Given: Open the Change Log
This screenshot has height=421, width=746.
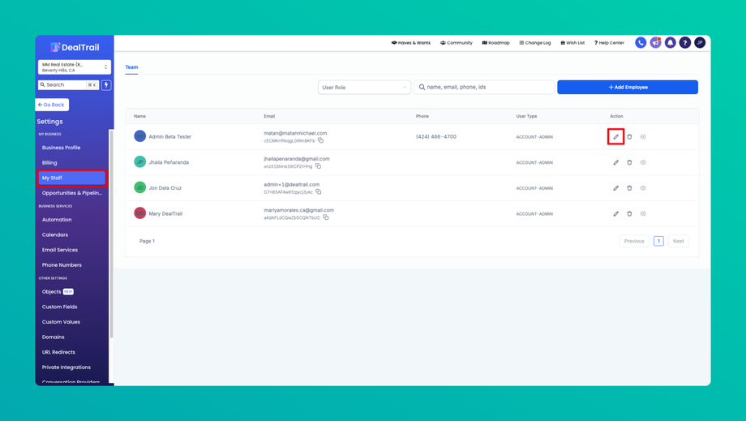Looking at the screenshot, I should (534, 43).
